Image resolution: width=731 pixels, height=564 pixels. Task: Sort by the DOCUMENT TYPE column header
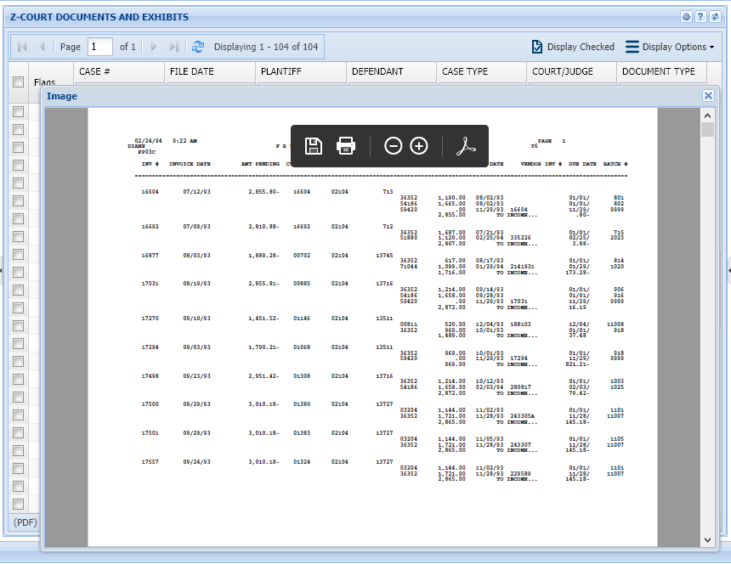click(658, 71)
